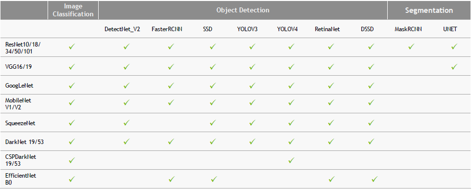Screen dimensions: 473x191
Task: Click the CSPDarkNet checkmark under YOLOV4
Action: point(291,160)
